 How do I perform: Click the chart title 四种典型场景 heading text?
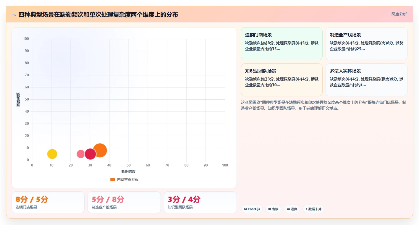pyautogui.click(x=98, y=14)
